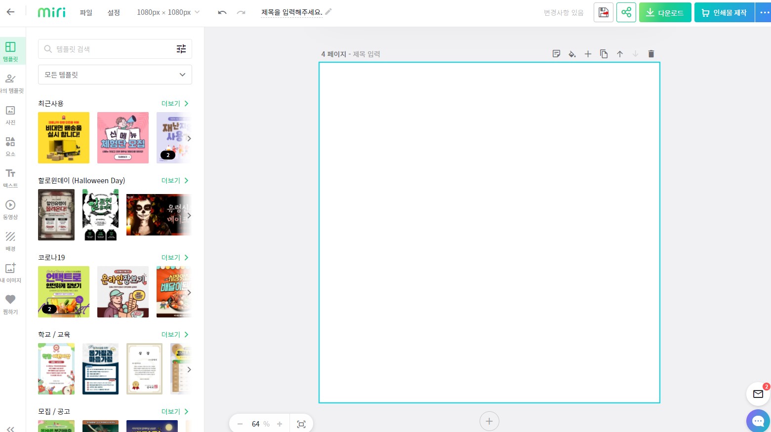Screen dimensions: 771x432
Task: Zoom out with the minus button
Action: coord(240,424)
